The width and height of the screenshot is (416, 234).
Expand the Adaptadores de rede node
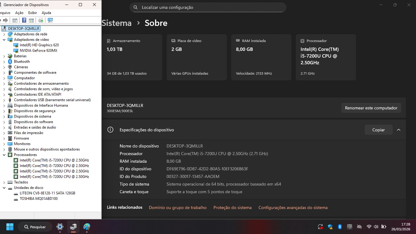click(x=4, y=34)
